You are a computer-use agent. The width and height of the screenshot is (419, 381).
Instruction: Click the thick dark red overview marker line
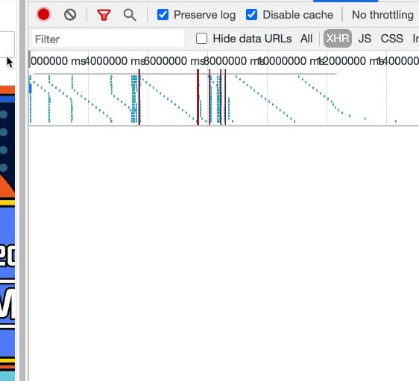198,97
